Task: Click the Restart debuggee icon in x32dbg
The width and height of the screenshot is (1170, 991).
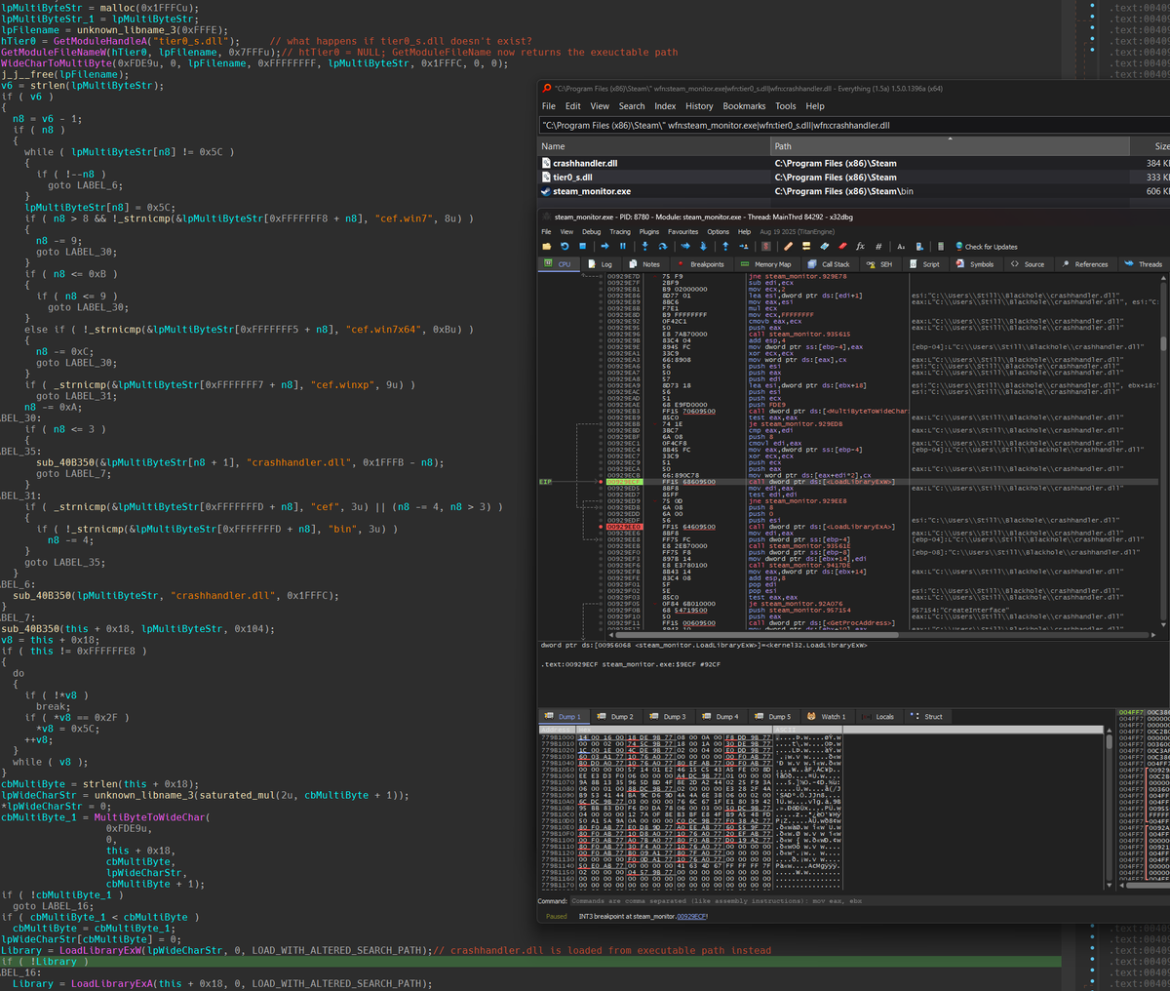Action: point(564,246)
